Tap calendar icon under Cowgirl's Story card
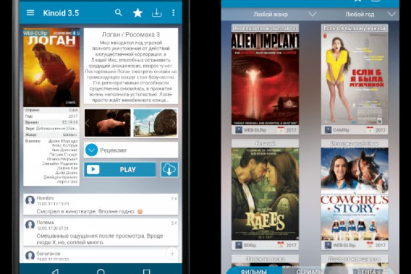Viewport: 411px width, 274px height. click(370, 245)
